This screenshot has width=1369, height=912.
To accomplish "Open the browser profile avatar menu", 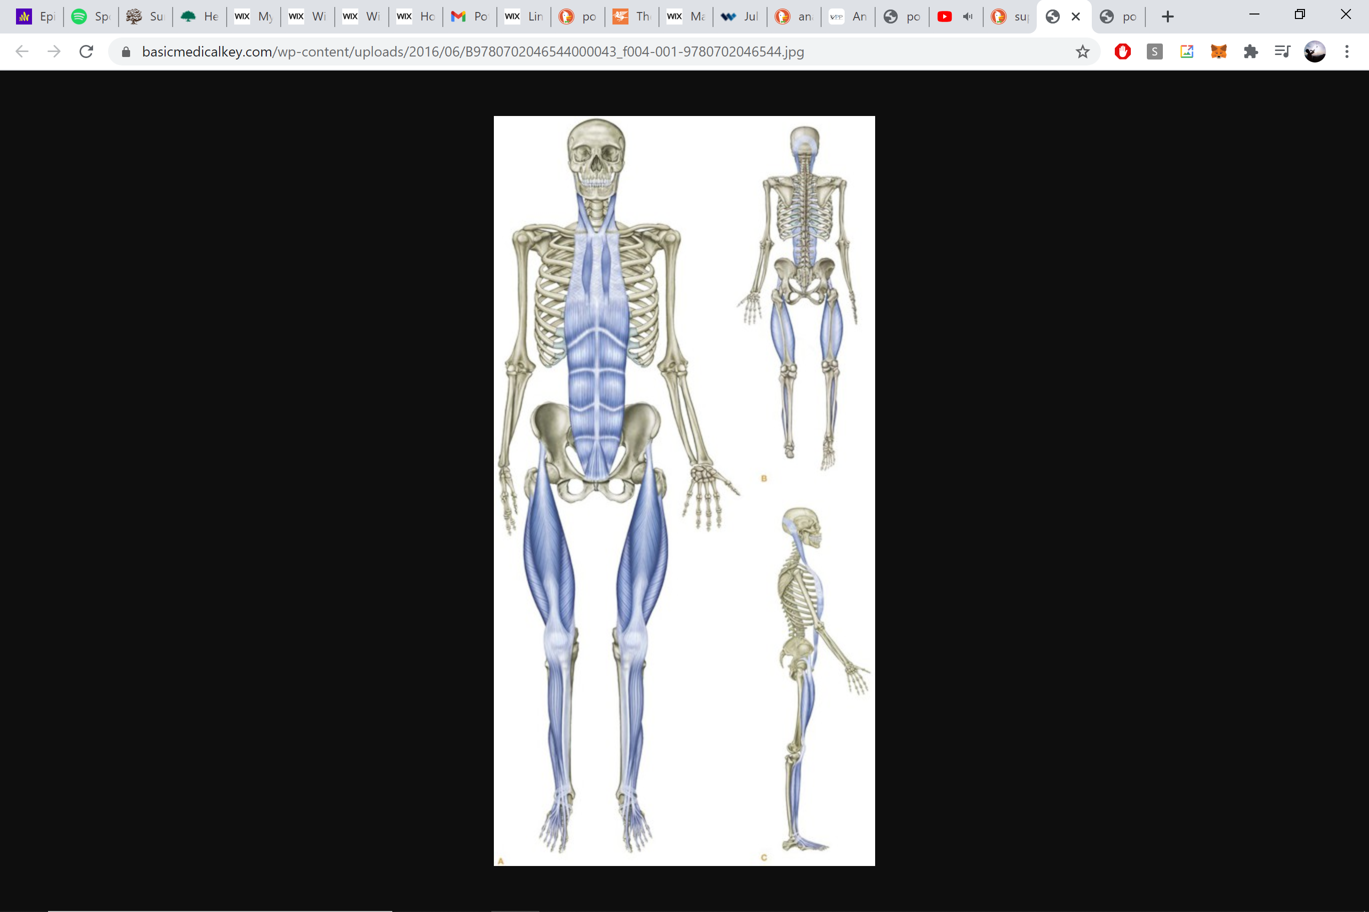I will click(1315, 51).
